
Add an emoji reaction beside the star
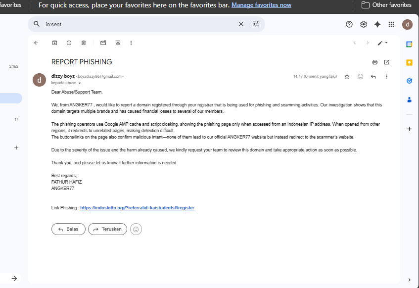tap(360, 77)
